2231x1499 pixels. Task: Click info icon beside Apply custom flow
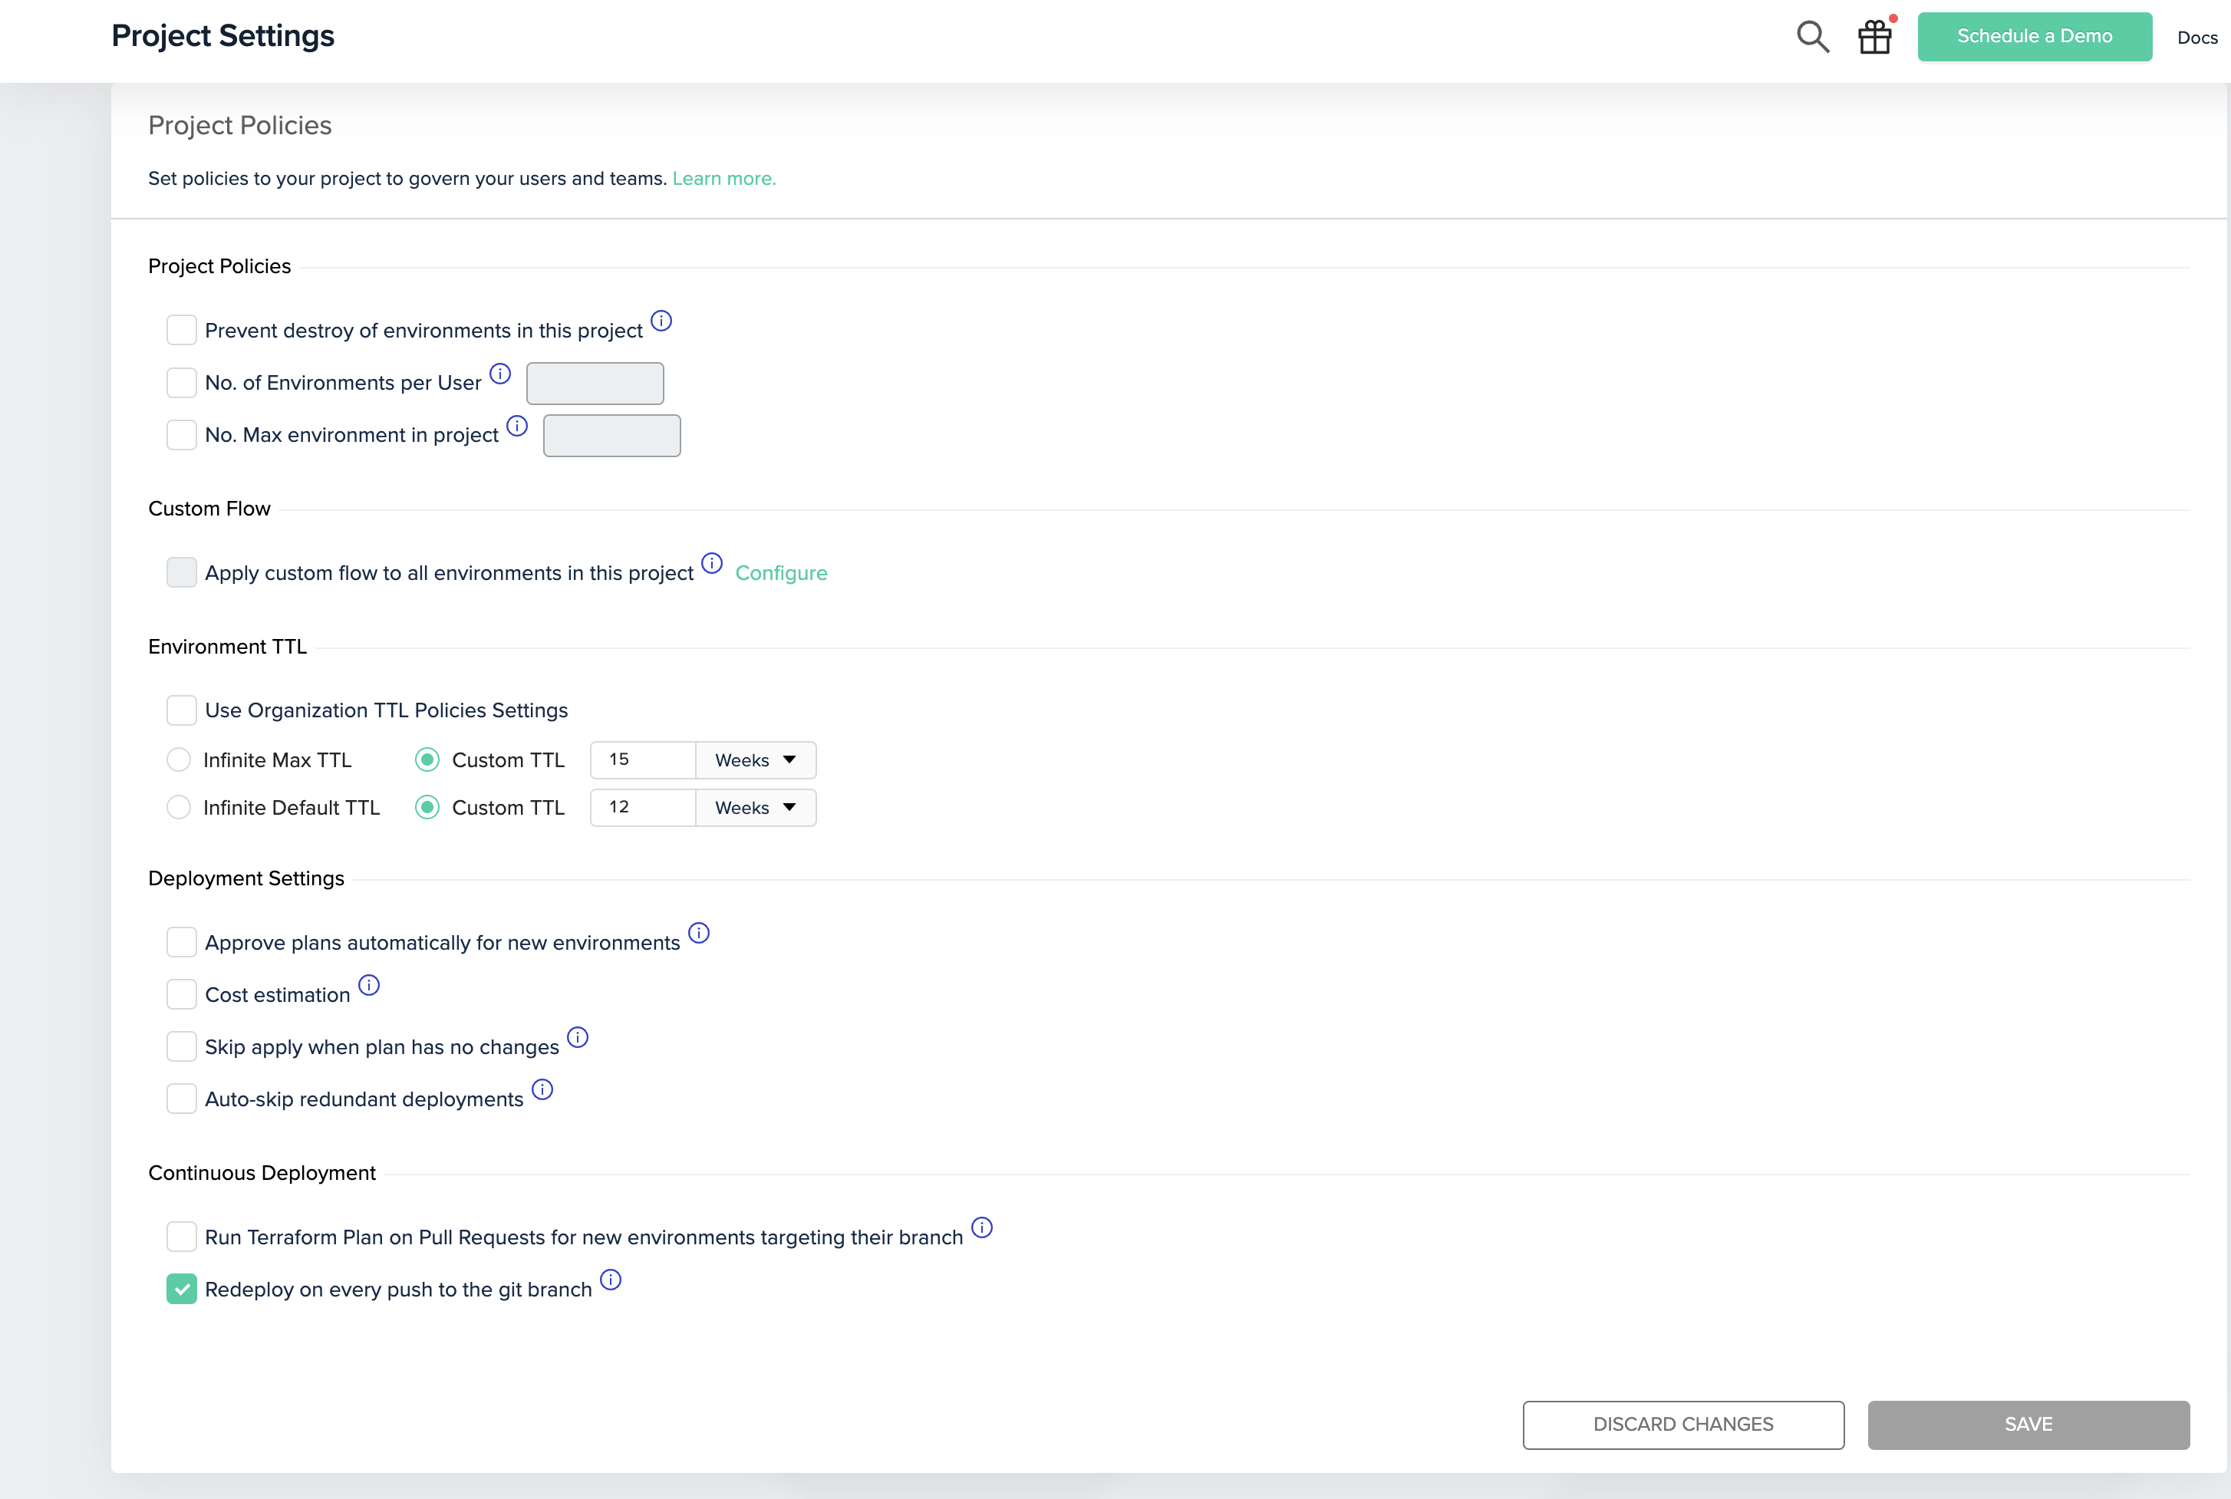click(712, 562)
